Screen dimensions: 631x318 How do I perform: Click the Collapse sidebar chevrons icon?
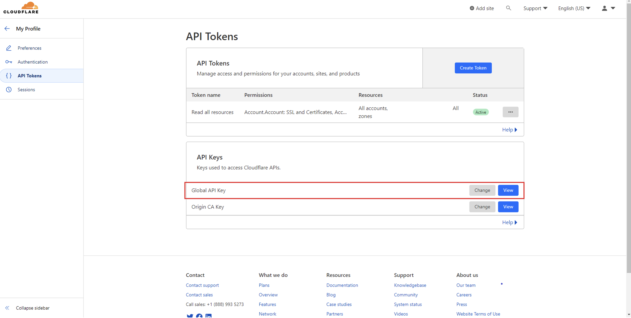coord(7,308)
